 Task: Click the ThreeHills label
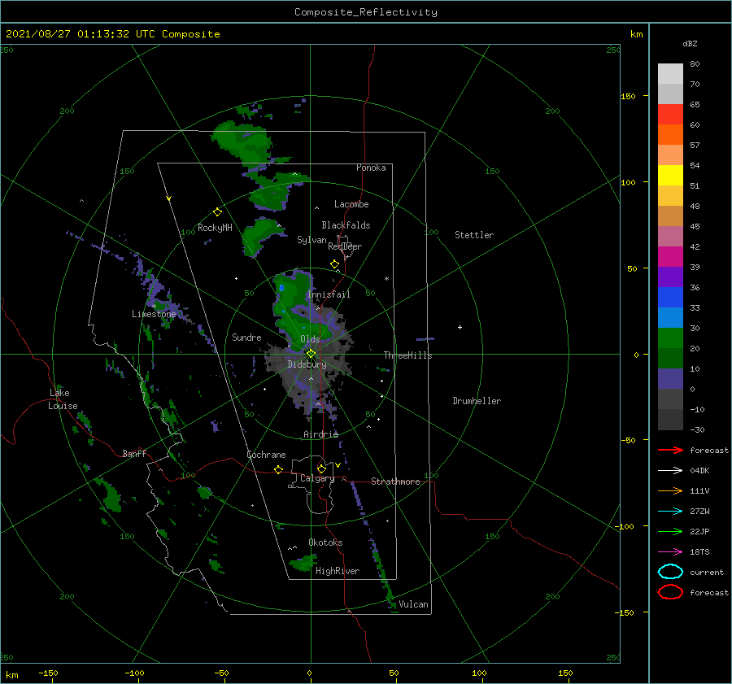point(408,355)
